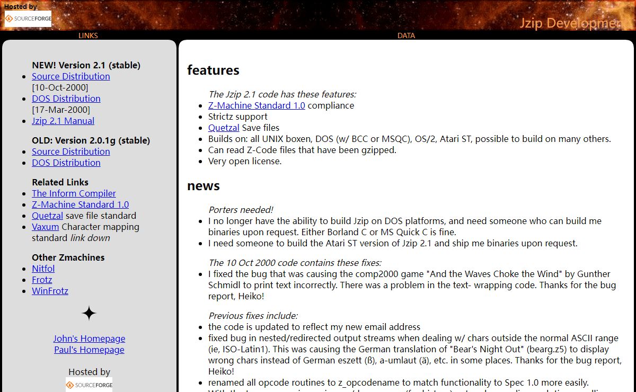The image size is (636, 392).
Task: Open Source Distribution under OLD Version 2.0.1g
Action: click(x=71, y=152)
